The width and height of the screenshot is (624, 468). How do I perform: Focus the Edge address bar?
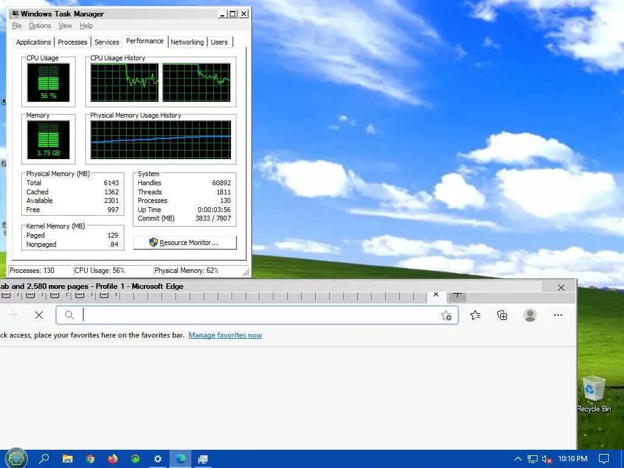[257, 315]
